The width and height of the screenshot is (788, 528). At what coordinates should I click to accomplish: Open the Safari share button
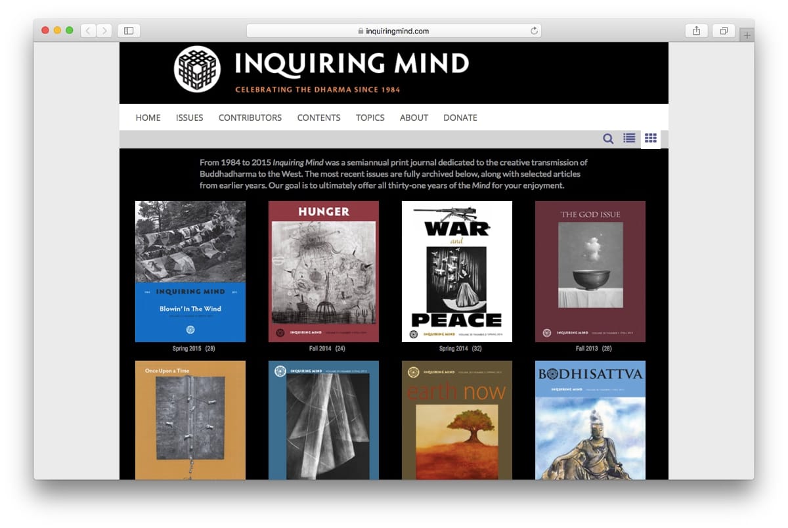point(697,31)
